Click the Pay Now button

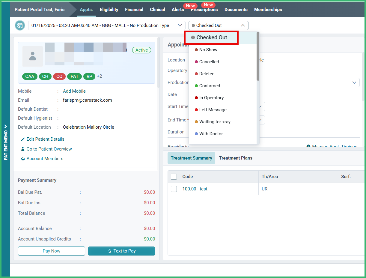click(x=51, y=251)
